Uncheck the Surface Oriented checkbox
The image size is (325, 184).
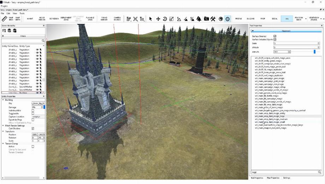pyautogui.click(x=275, y=36)
